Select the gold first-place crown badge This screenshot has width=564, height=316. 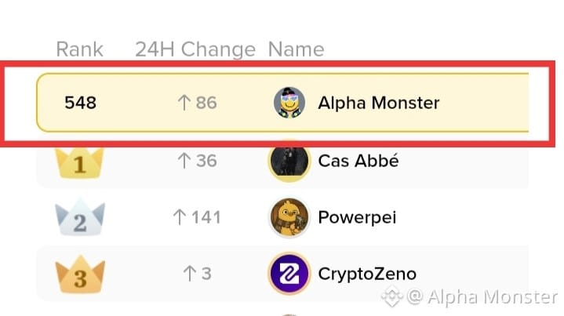click(79, 164)
